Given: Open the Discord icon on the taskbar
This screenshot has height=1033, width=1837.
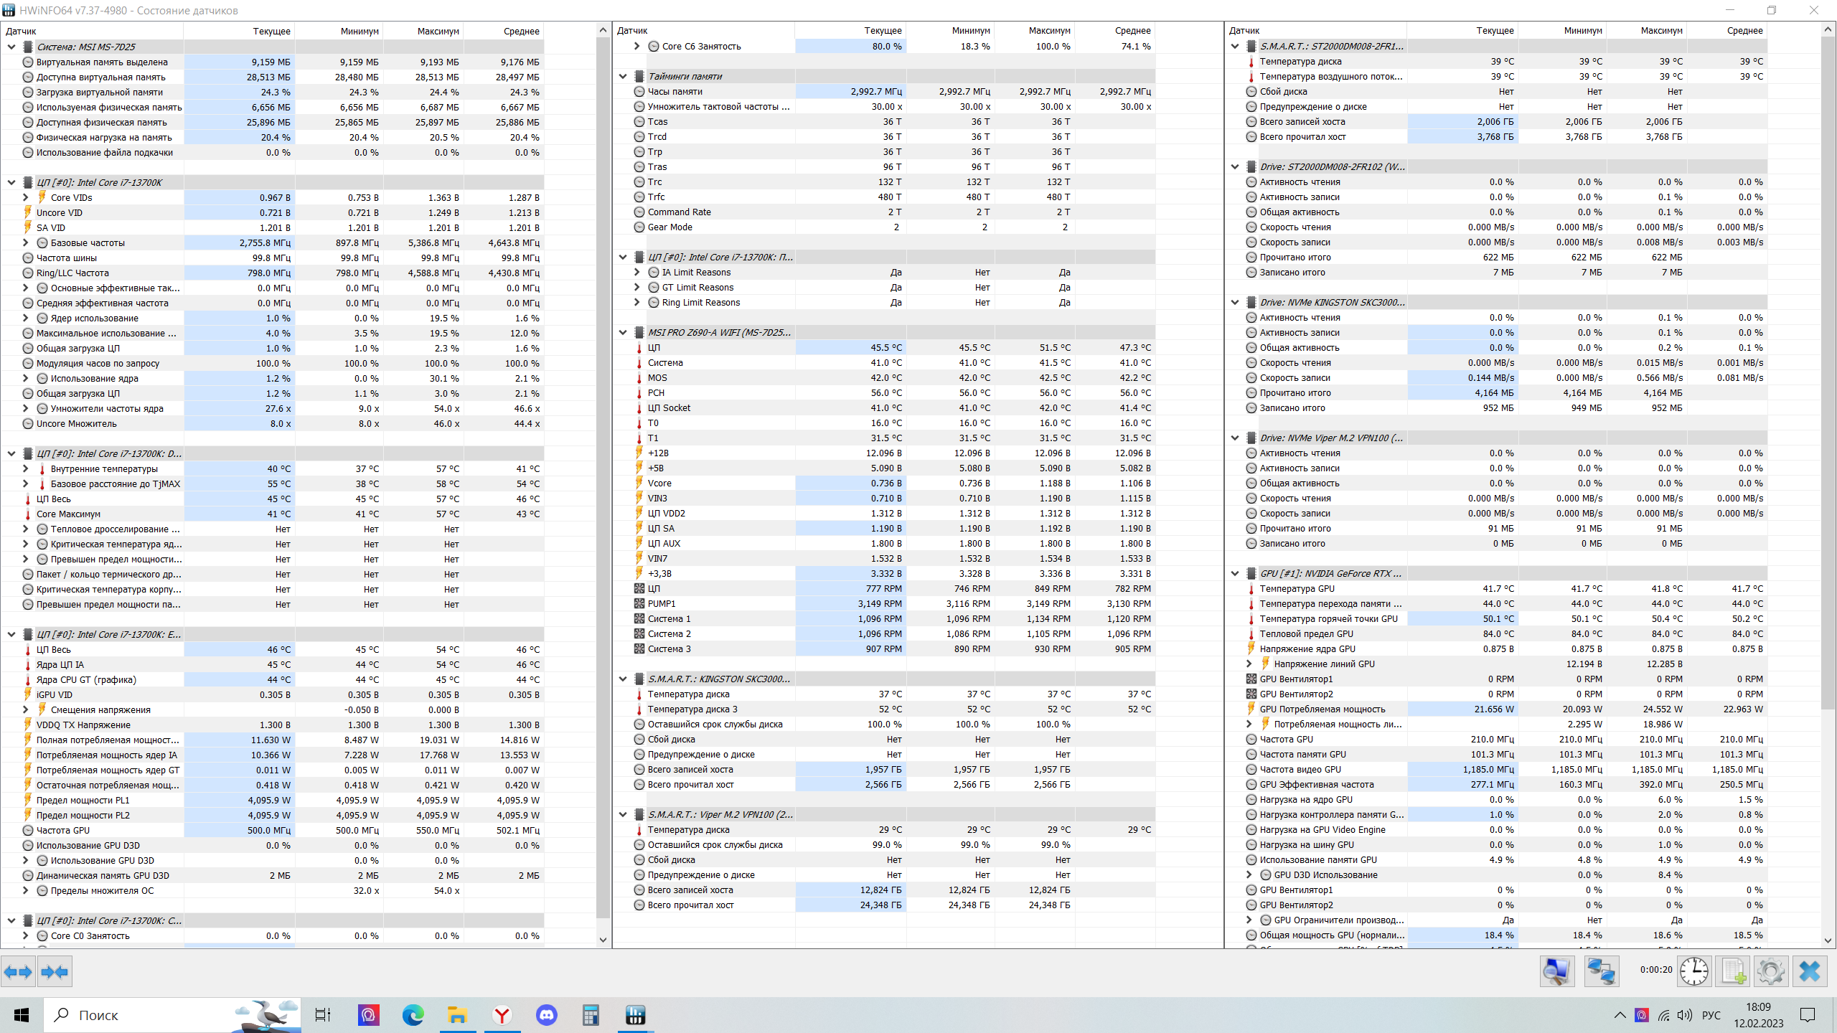Looking at the screenshot, I should tap(546, 1015).
